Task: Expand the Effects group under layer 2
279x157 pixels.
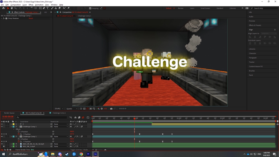Action: pos(14,129)
